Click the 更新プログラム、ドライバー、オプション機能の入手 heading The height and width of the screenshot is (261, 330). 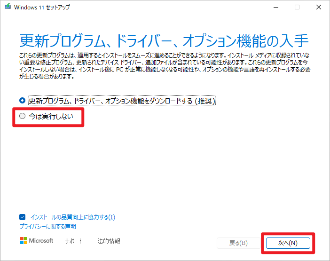(x=164, y=40)
